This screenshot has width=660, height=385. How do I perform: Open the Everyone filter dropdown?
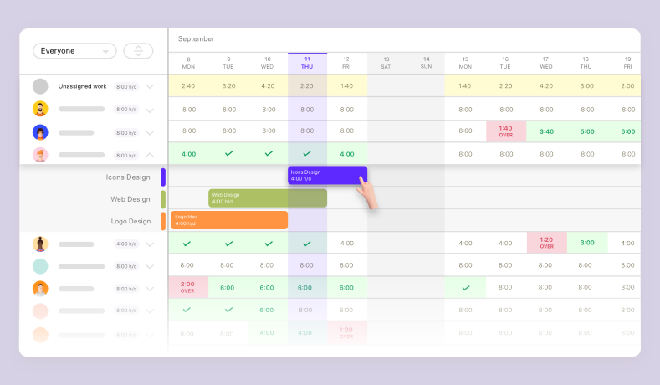coord(74,51)
